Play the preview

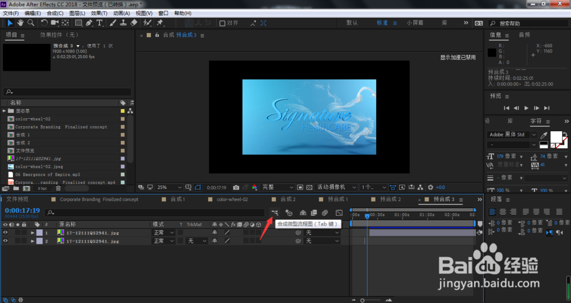(526, 108)
